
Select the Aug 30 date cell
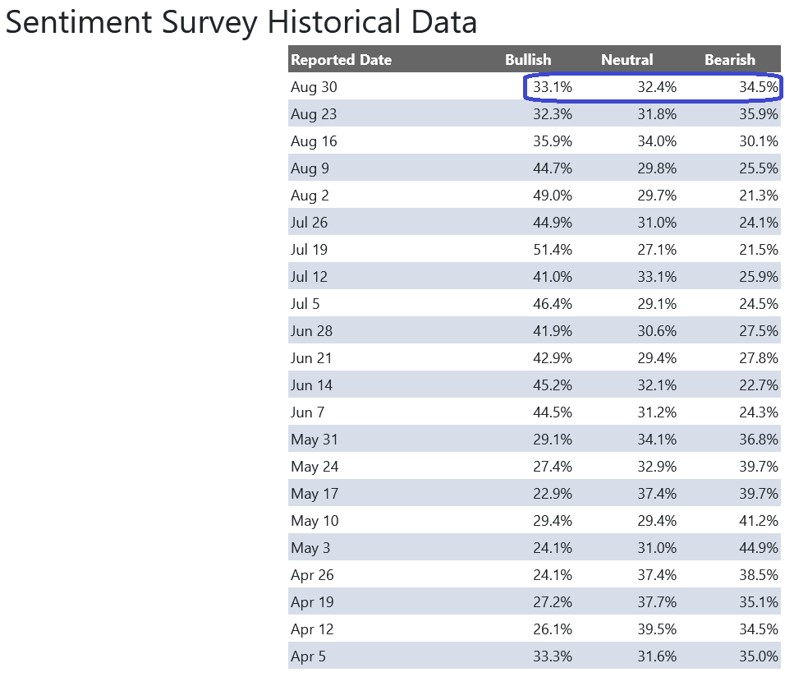(x=314, y=87)
